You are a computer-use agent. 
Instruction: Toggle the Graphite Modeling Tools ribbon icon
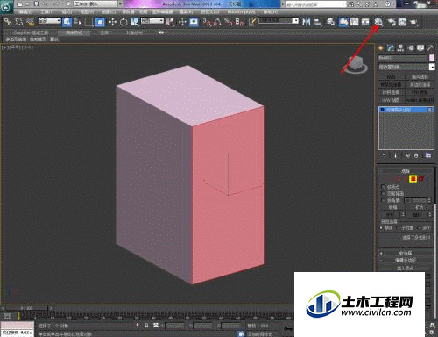coord(343,22)
